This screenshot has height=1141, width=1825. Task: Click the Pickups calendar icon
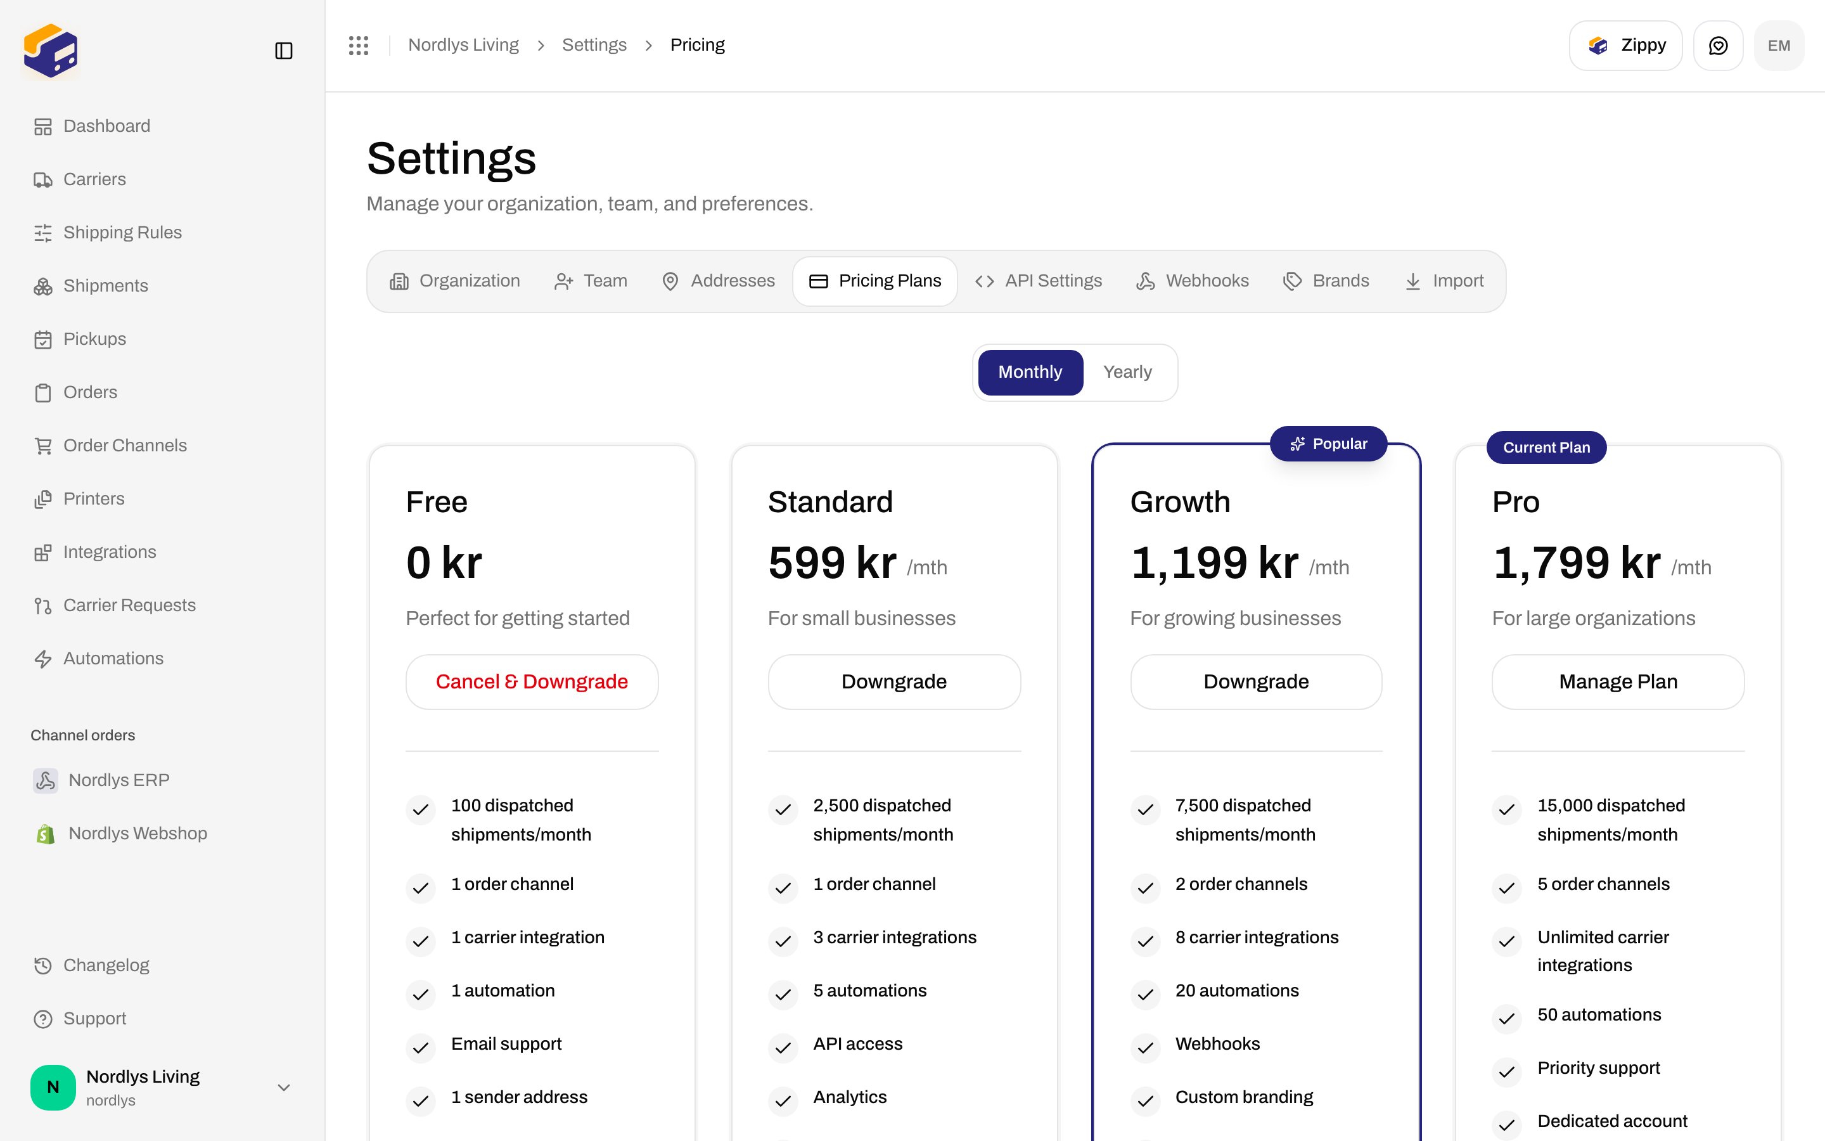43,340
